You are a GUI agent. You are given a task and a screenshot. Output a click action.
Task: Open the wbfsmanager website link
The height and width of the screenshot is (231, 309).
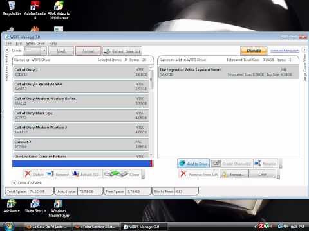click(285, 51)
